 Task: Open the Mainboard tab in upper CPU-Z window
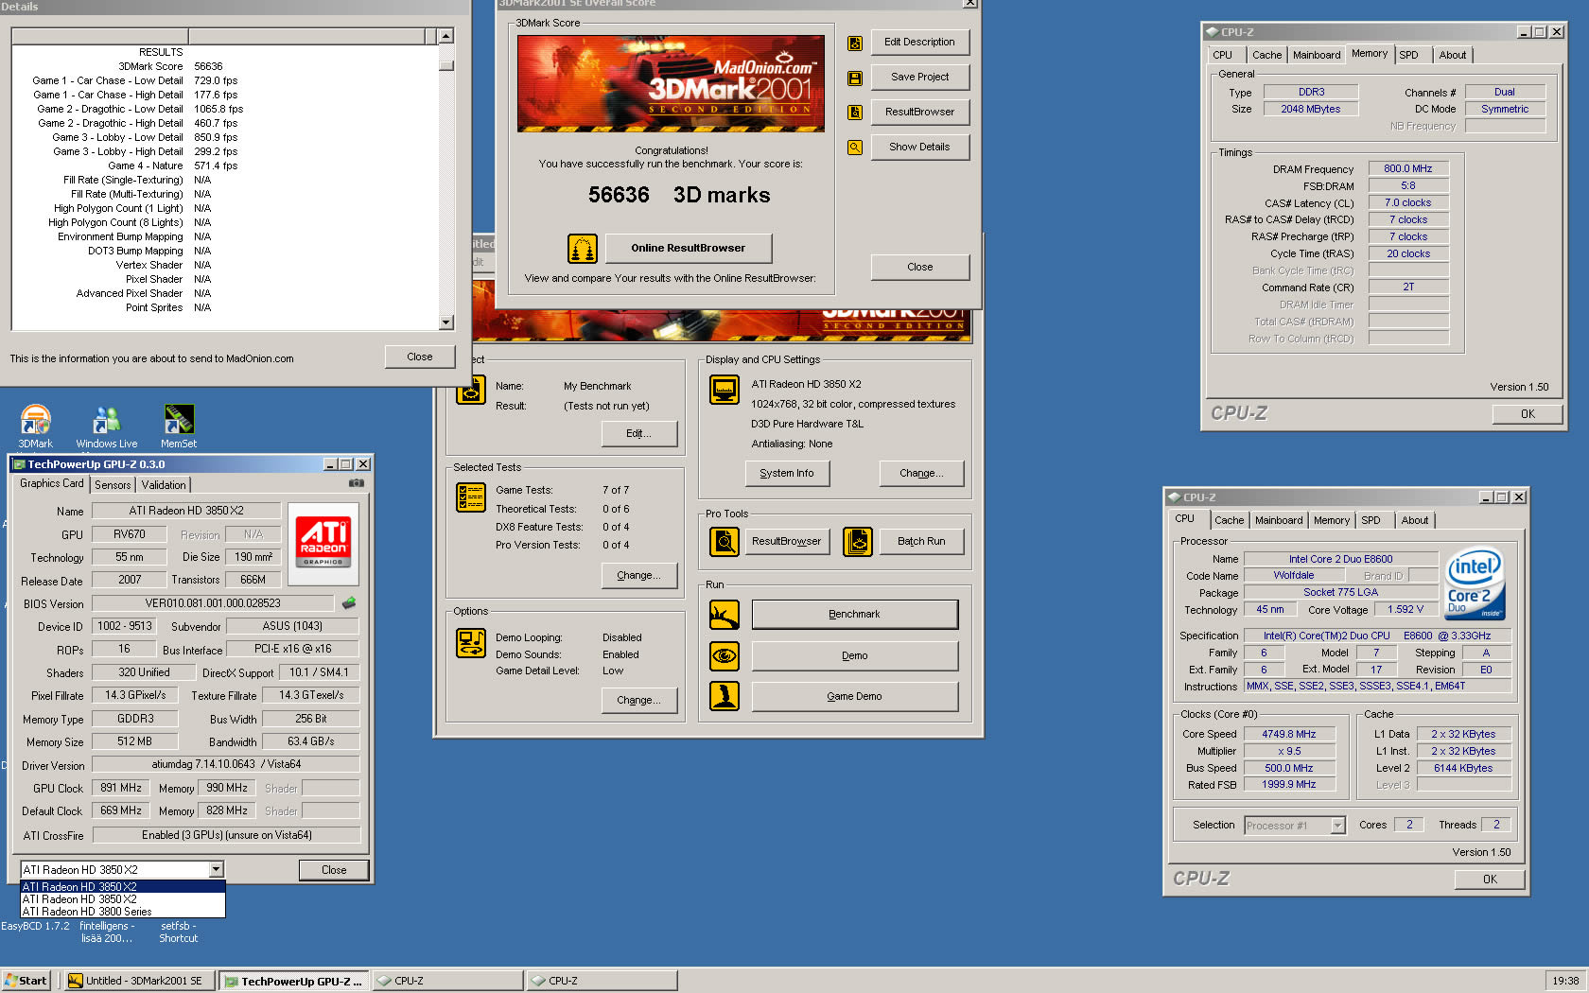[x=1317, y=56]
